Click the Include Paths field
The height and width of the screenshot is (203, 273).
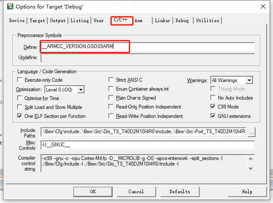(x=144, y=132)
